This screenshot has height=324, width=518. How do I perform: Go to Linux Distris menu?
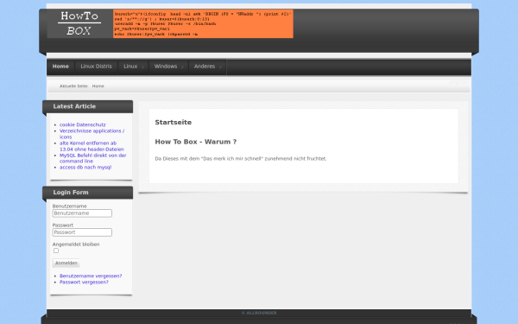click(x=96, y=67)
